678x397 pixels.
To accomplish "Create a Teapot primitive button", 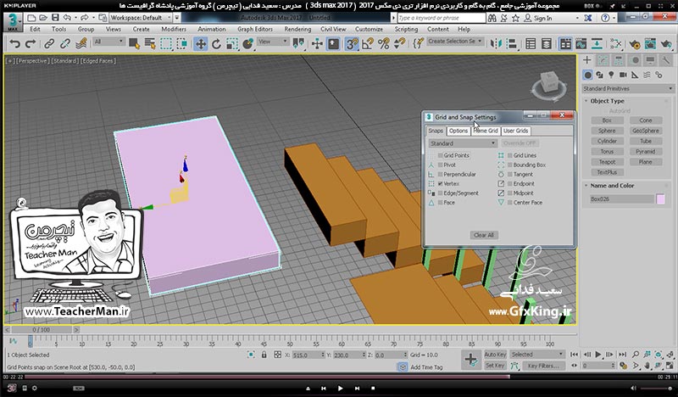I will pyautogui.click(x=607, y=162).
